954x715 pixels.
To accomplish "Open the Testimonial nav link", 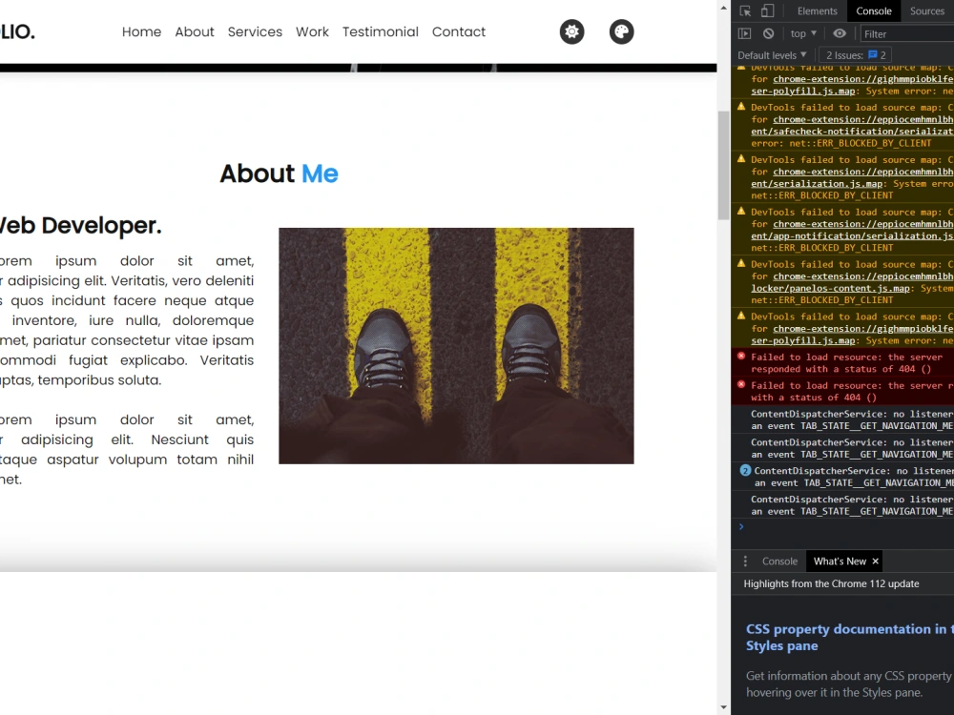I will click(x=381, y=31).
